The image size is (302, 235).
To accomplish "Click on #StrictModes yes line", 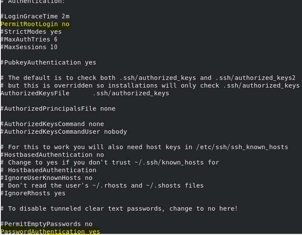I will pyautogui.click(x=31, y=32).
